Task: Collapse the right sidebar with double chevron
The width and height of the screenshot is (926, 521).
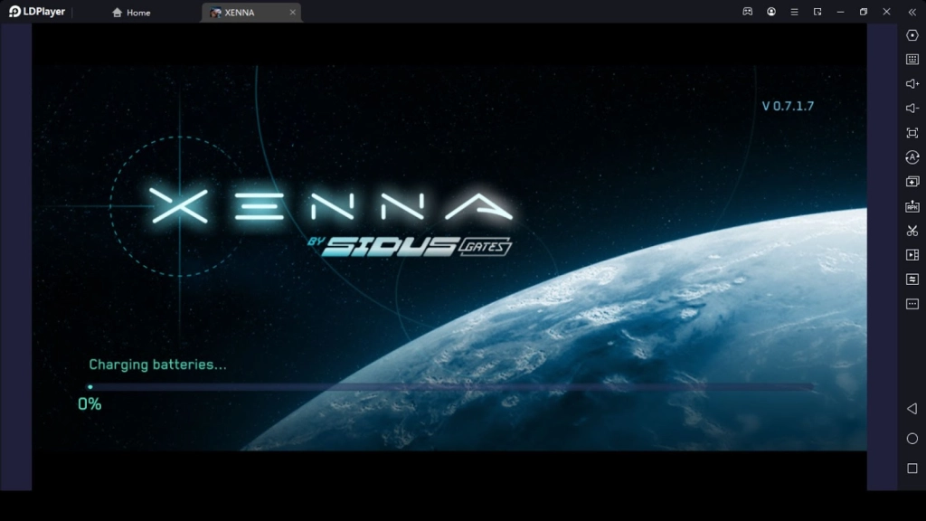Action: coord(912,12)
